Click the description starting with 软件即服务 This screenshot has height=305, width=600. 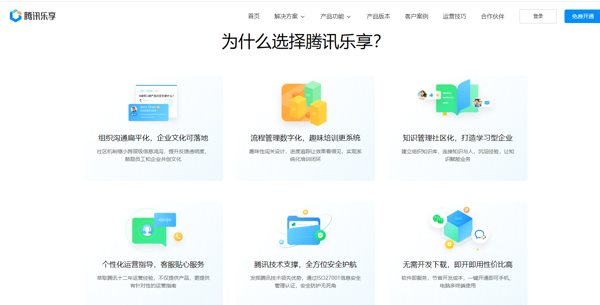point(458,282)
